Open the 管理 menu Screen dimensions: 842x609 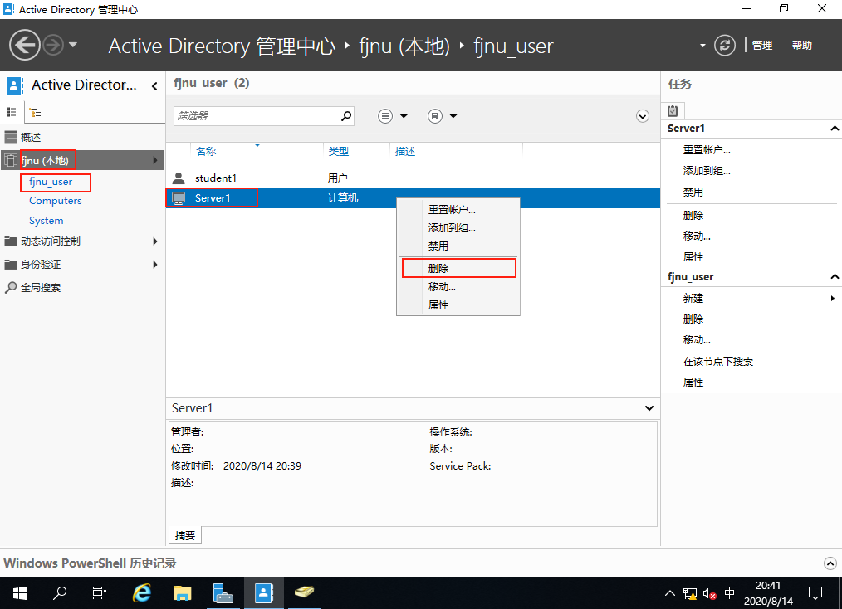click(x=762, y=46)
